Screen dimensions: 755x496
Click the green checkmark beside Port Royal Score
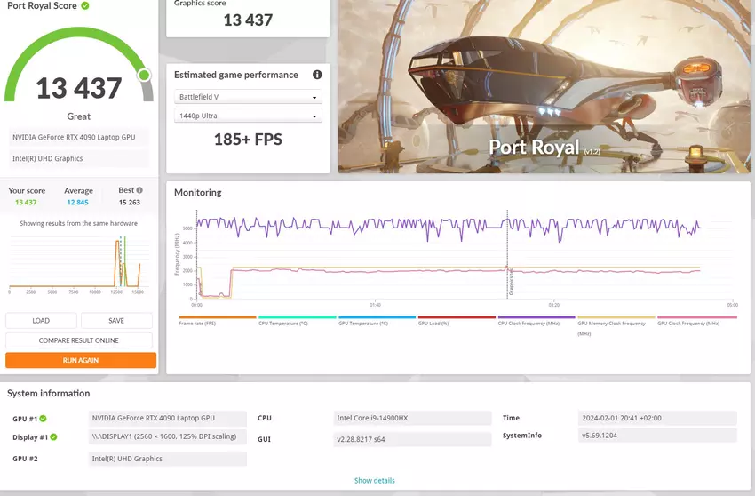85,5
